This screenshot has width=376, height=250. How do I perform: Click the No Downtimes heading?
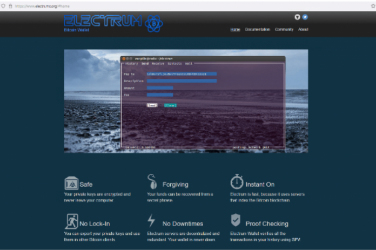click(x=183, y=224)
